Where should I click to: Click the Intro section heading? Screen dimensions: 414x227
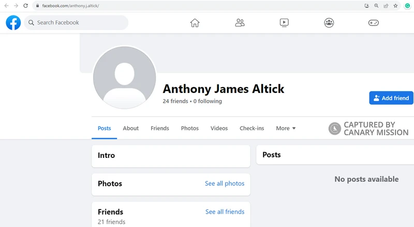click(x=107, y=155)
